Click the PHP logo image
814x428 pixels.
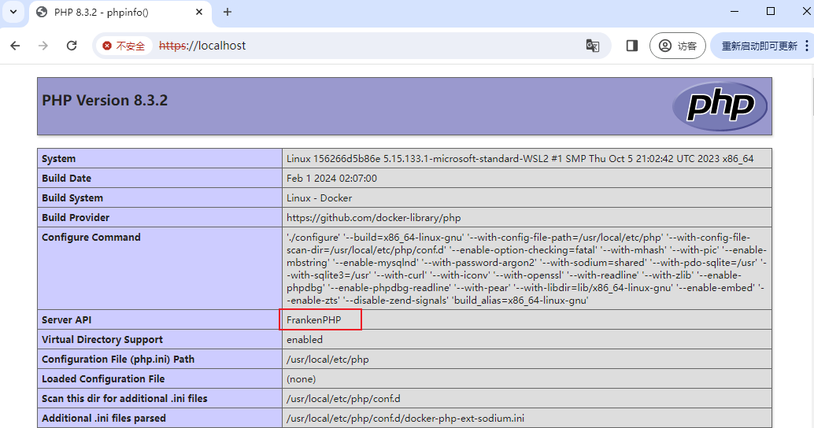coord(720,105)
